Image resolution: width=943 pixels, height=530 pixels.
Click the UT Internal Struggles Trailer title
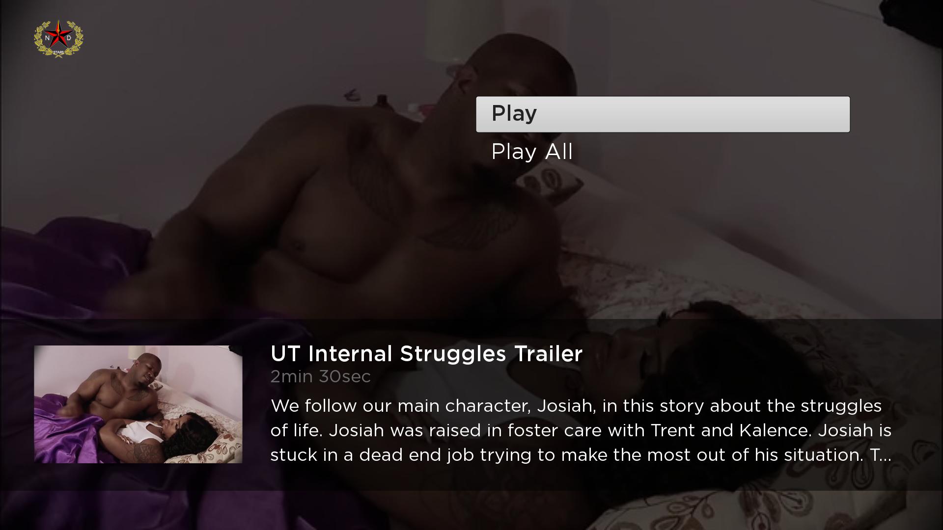pyautogui.click(x=426, y=354)
